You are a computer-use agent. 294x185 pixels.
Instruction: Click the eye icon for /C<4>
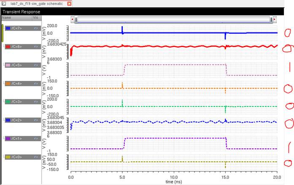click(36, 83)
